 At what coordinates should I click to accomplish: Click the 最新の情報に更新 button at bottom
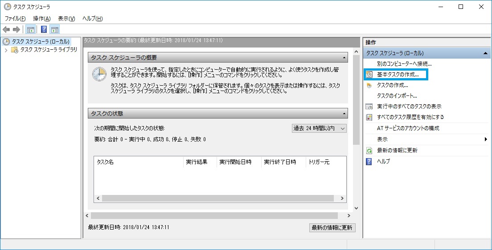click(x=332, y=228)
